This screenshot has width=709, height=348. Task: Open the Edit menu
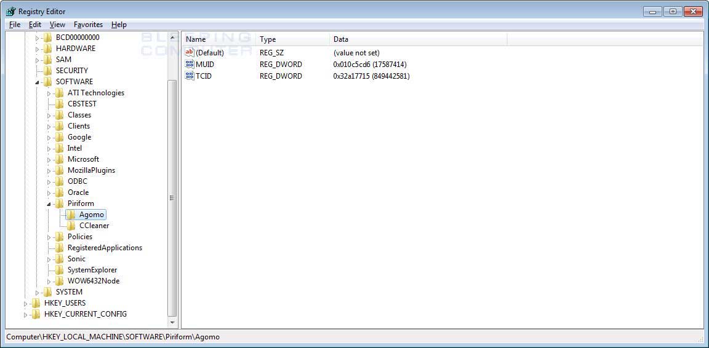[35, 25]
